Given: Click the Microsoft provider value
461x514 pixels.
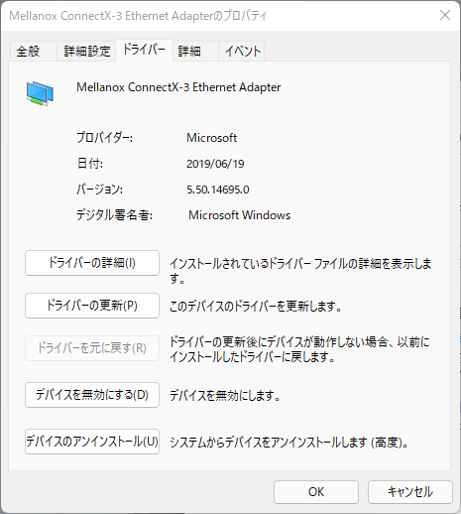Looking at the screenshot, I should coord(211,138).
